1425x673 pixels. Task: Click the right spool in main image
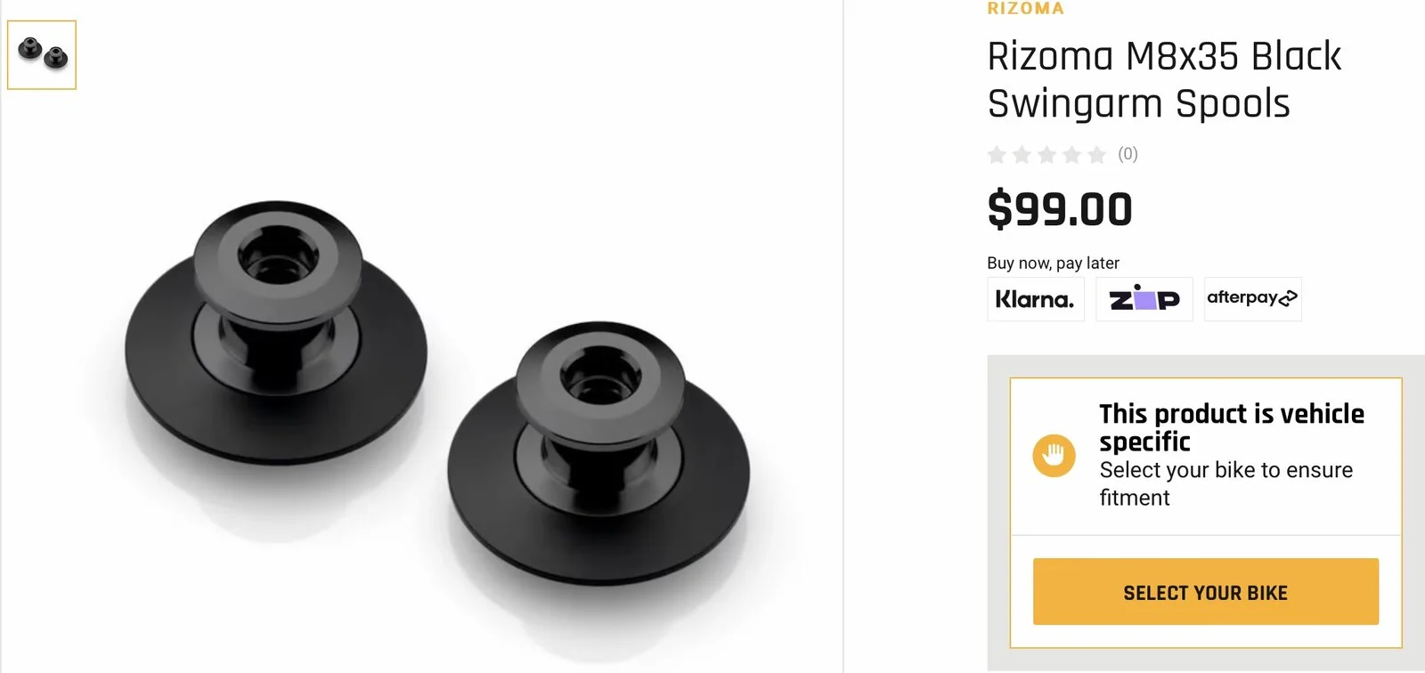coord(598,454)
